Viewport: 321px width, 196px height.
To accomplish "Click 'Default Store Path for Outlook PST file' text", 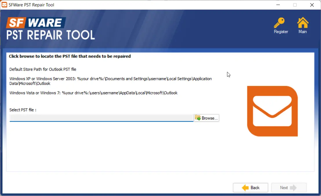I will pyautogui.click(x=43, y=69).
